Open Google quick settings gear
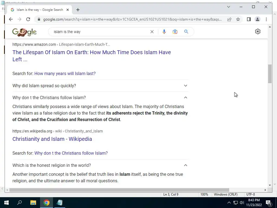 tap(258, 31)
